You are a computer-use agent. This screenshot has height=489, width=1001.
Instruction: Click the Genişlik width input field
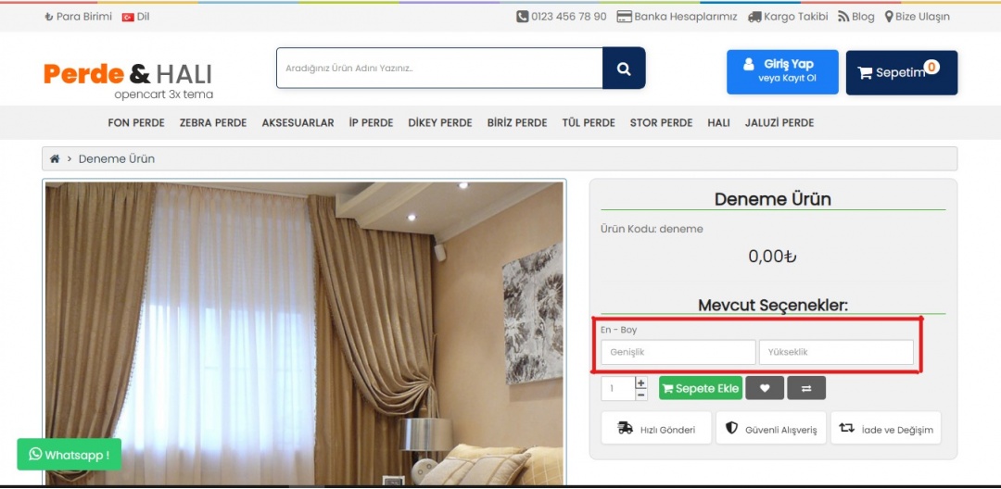[678, 352]
